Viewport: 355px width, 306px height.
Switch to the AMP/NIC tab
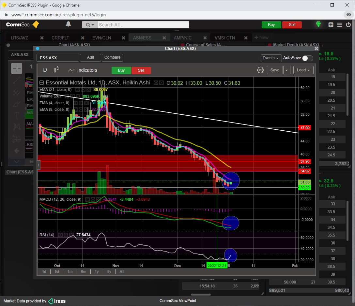click(183, 38)
